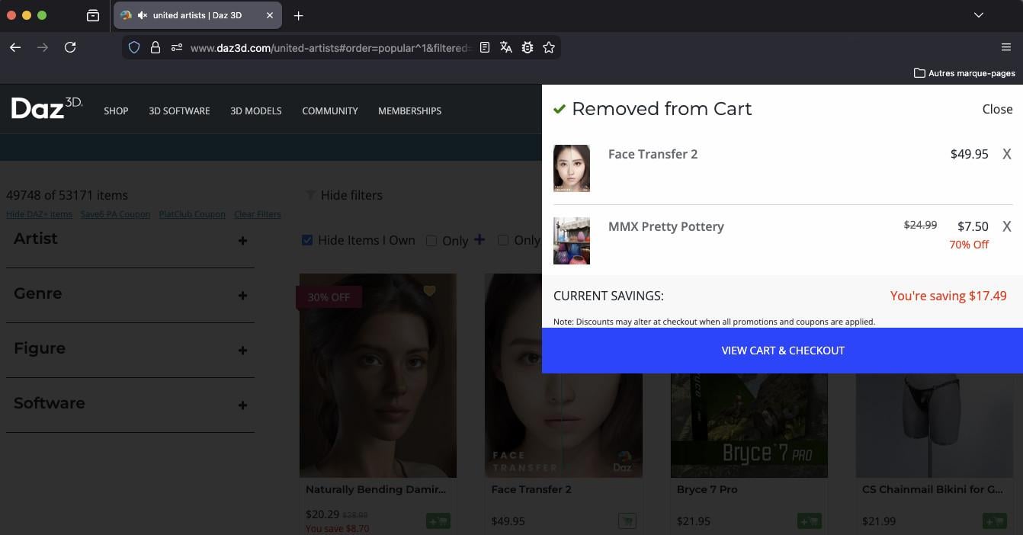Click MMX Pretty Pottery name in cart

[x=666, y=226]
